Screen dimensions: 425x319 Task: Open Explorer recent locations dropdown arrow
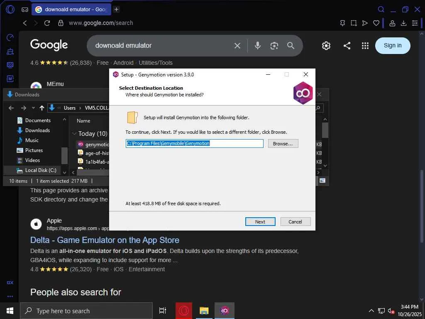(x=33, y=108)
